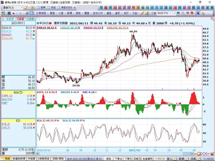Click the orange 即 shortcut icon

click(138, 8)
